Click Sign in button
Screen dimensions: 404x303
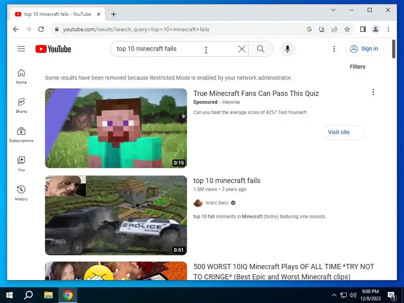click(365, 49)
